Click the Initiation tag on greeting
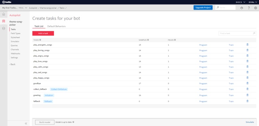Image resolution: width=259 pixels, height=126 pixels. click(49, 95)
